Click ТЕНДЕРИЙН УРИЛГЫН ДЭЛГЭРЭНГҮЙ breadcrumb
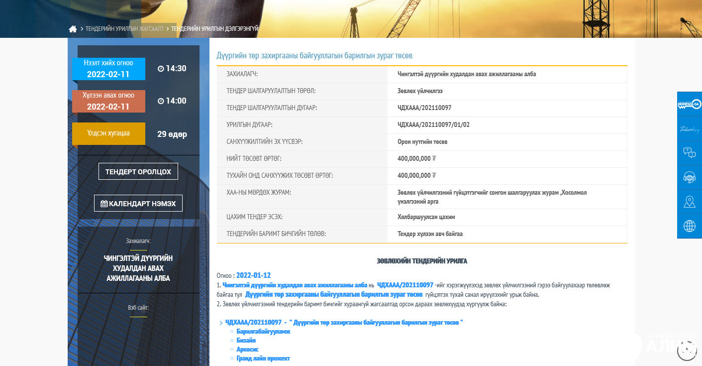702x366 pixels. pos(215,29)
